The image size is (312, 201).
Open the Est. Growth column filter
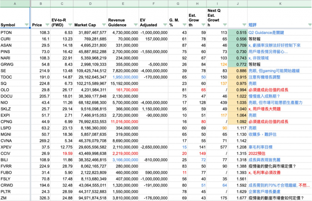pos(203,25)
